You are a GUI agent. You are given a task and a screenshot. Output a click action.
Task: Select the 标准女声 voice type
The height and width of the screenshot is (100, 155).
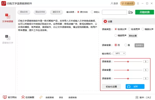click(116, 29)
